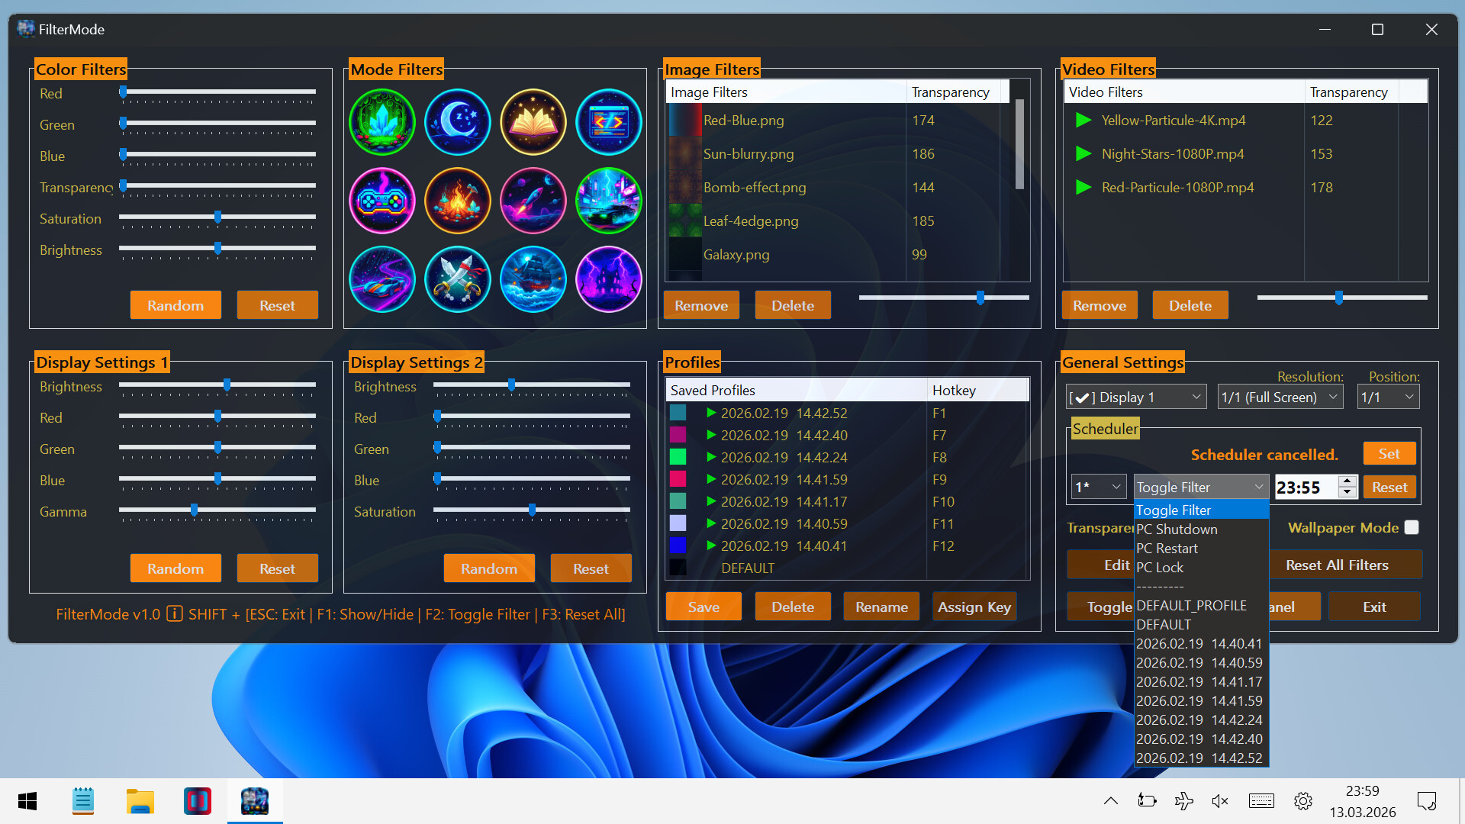Play the Night-Stars-1080P.mp4 video filter
The height and width of the screenshot is (824, 1465).
click(1083, 153)
